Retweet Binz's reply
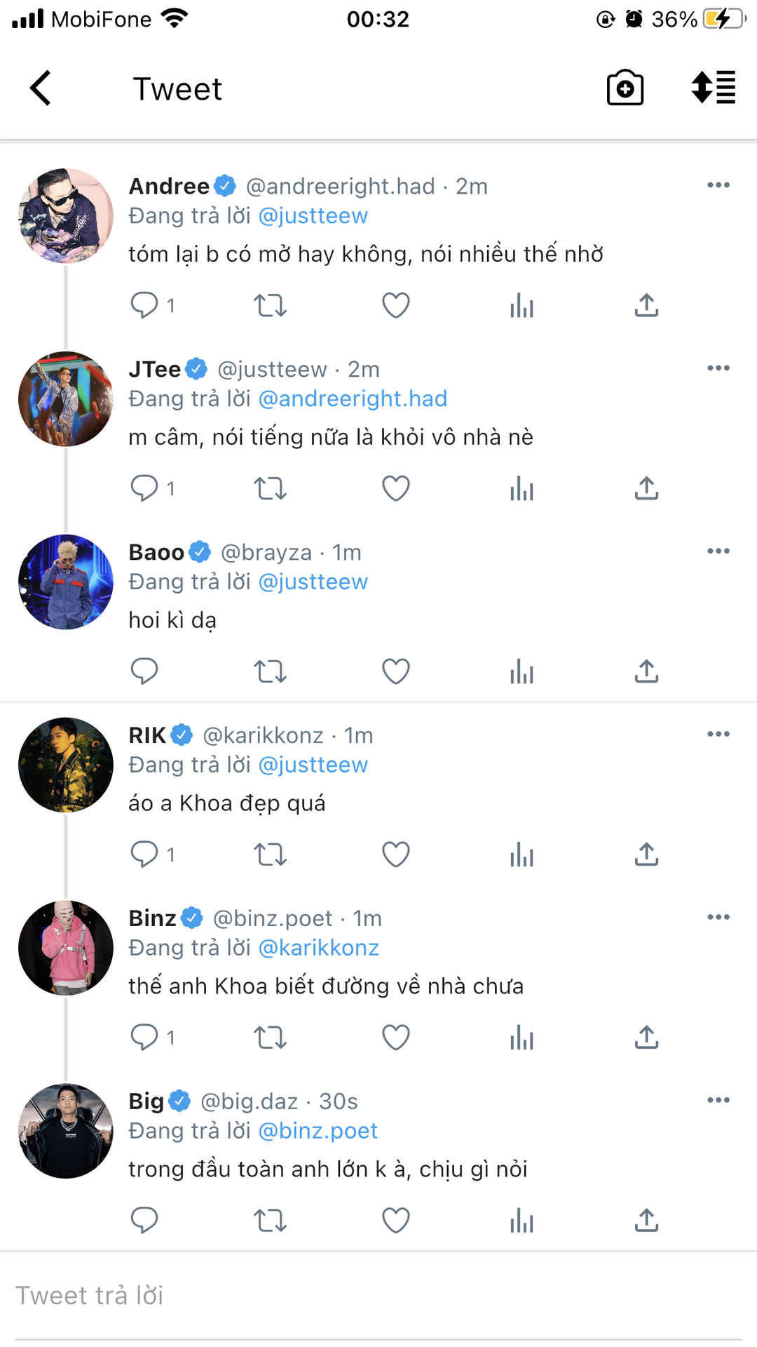 [x=270, y=1038]
